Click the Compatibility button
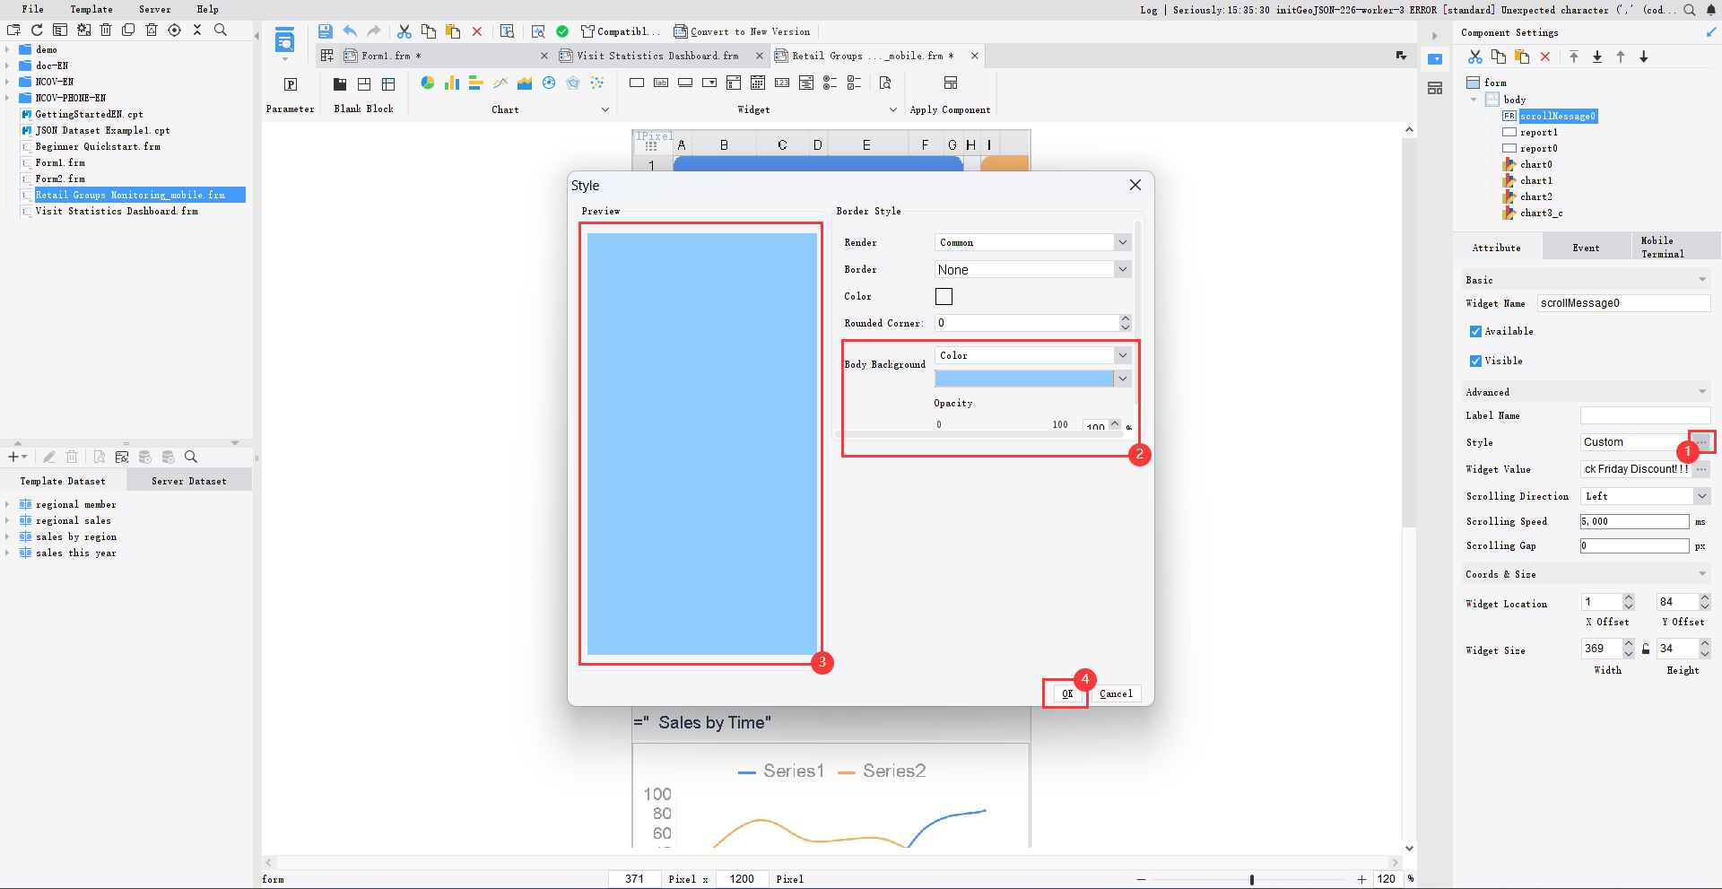 click(621, 31)
